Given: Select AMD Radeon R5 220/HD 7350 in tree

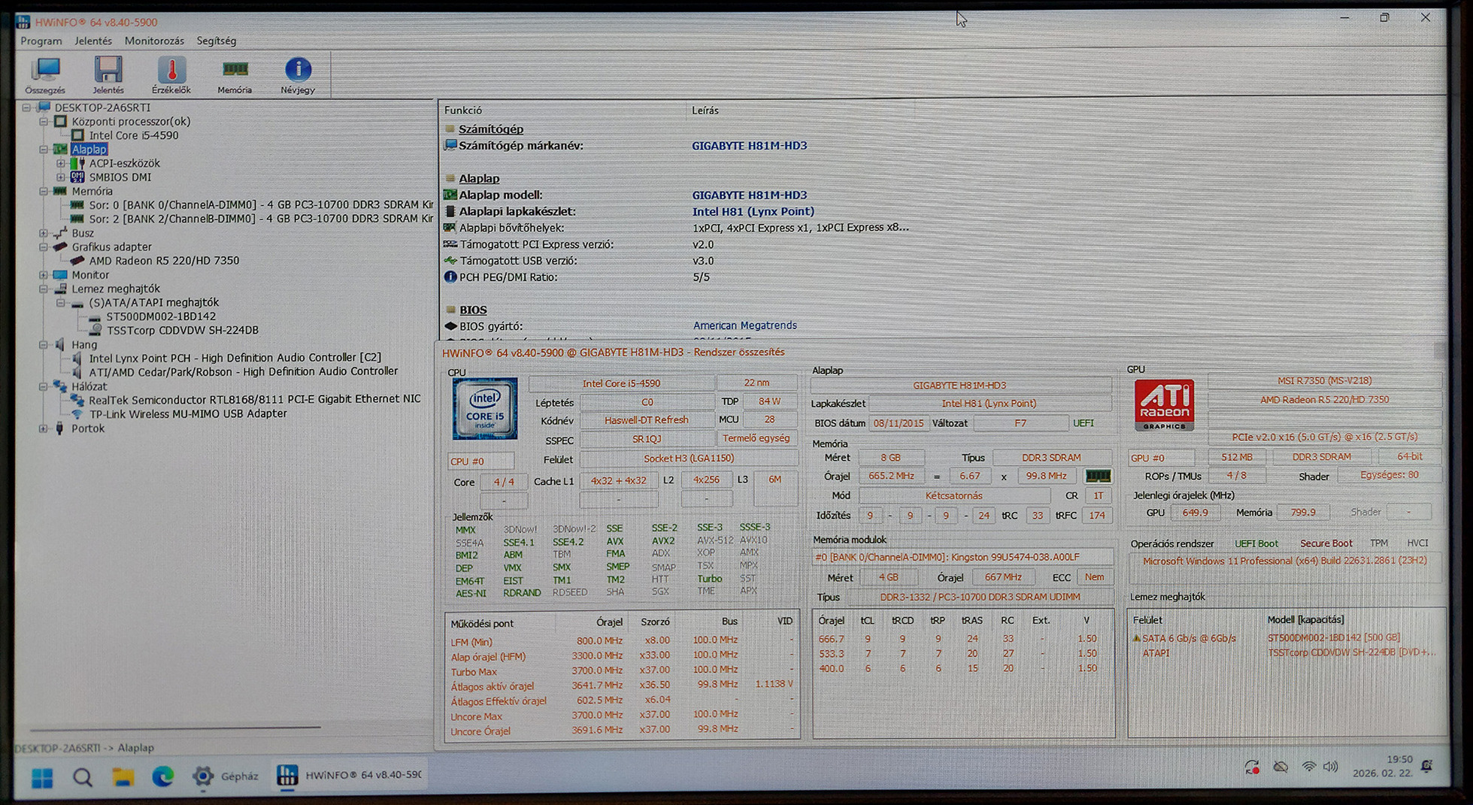Looking at the screenshot, I should coord(164,261).
